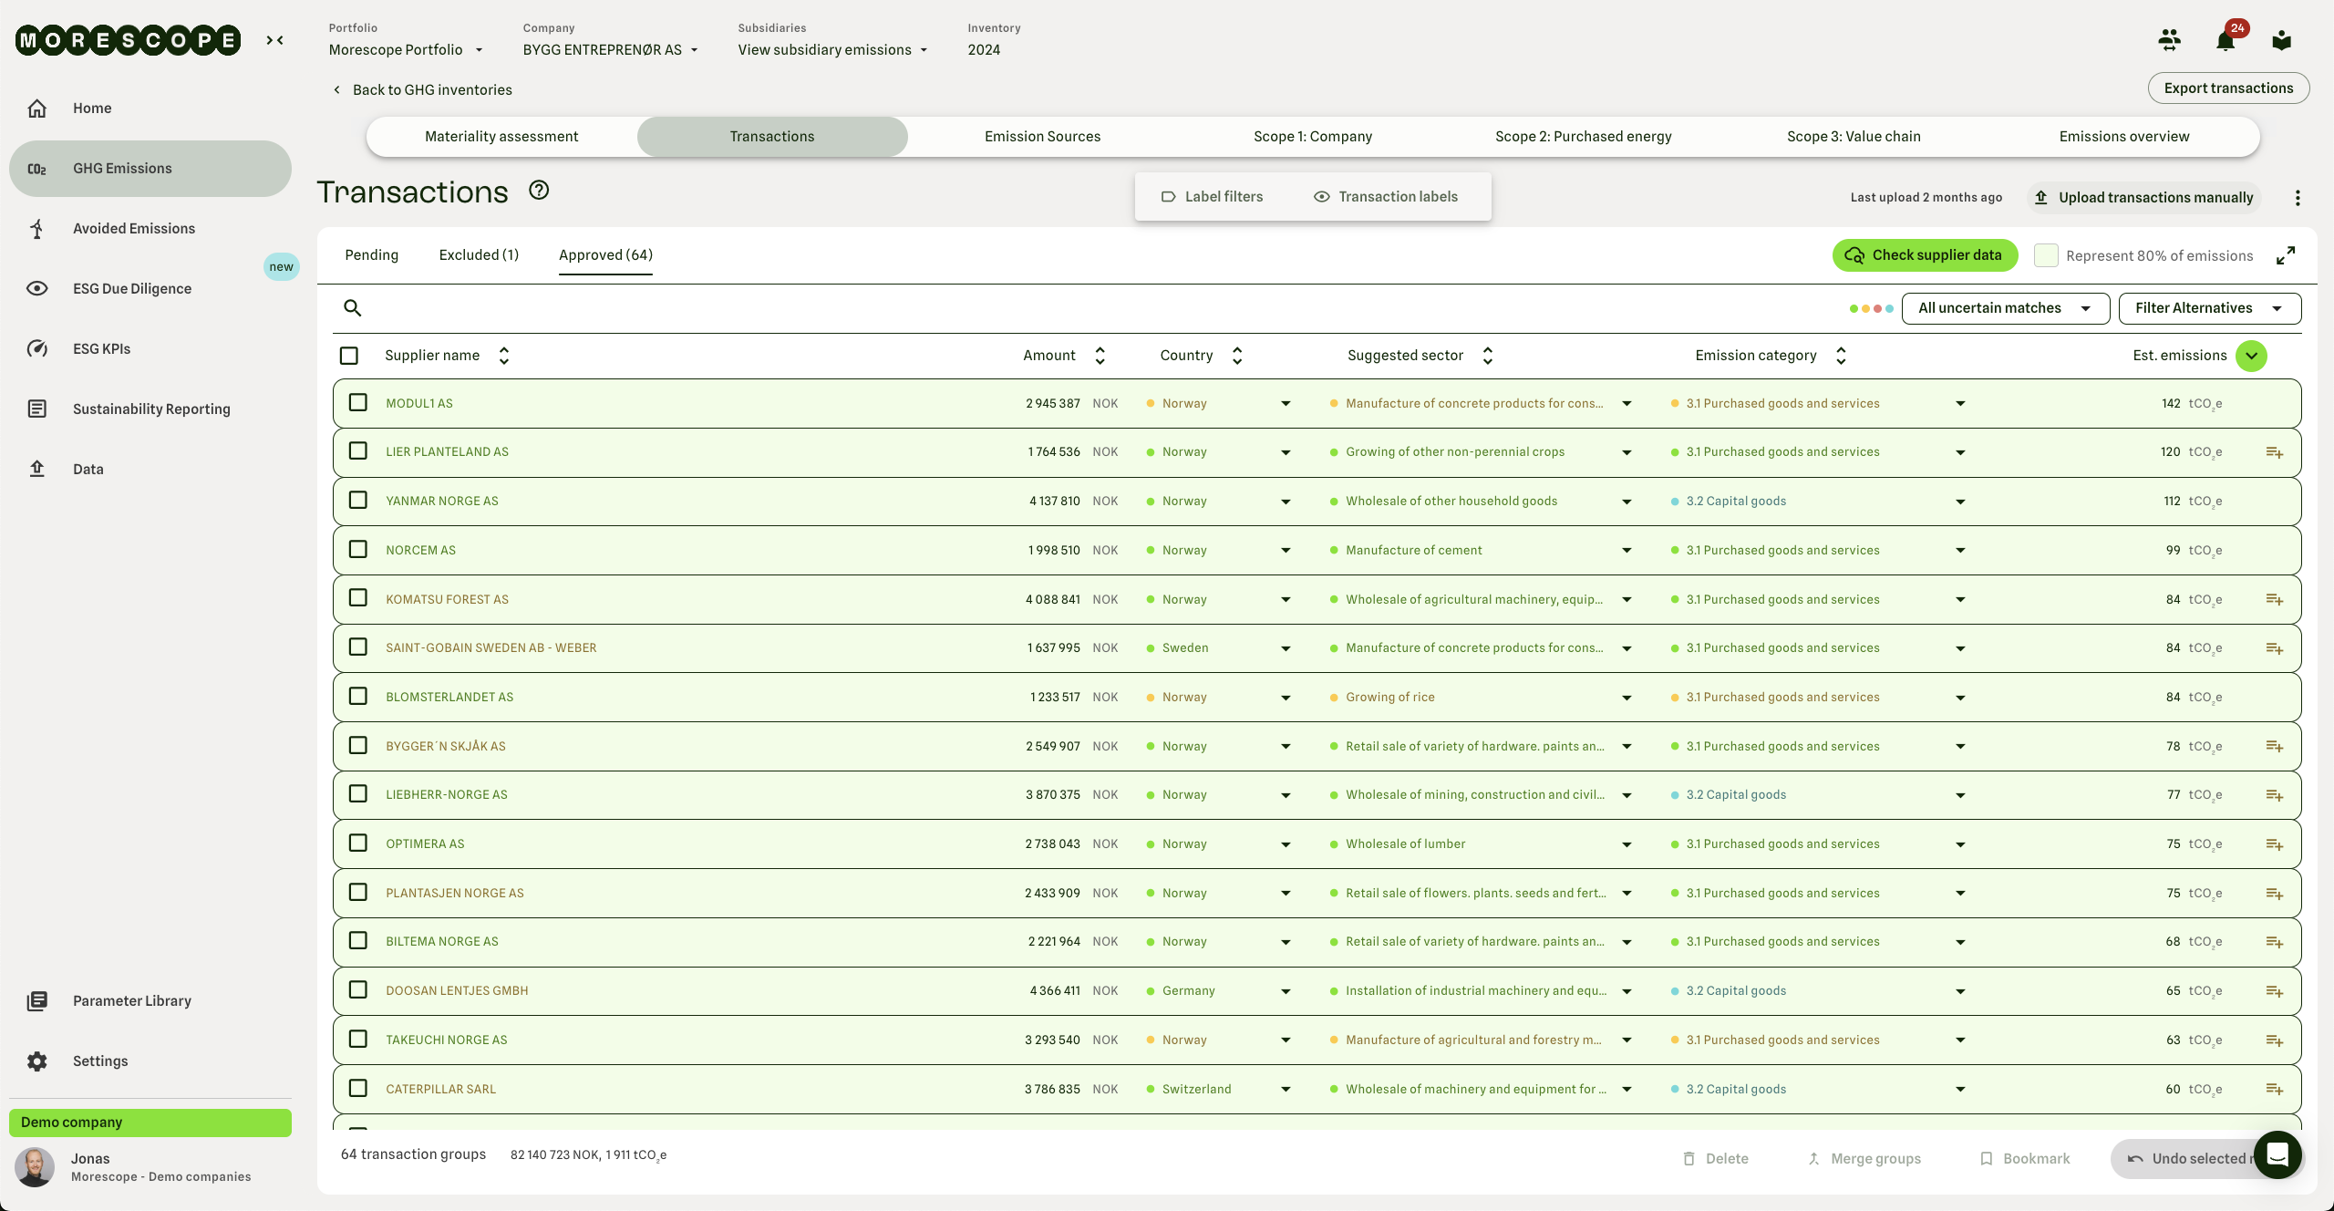Enable Represent 80% of emissions checkbox
Viewport: 2334px width, 1211px height.
click(2046, 255)
